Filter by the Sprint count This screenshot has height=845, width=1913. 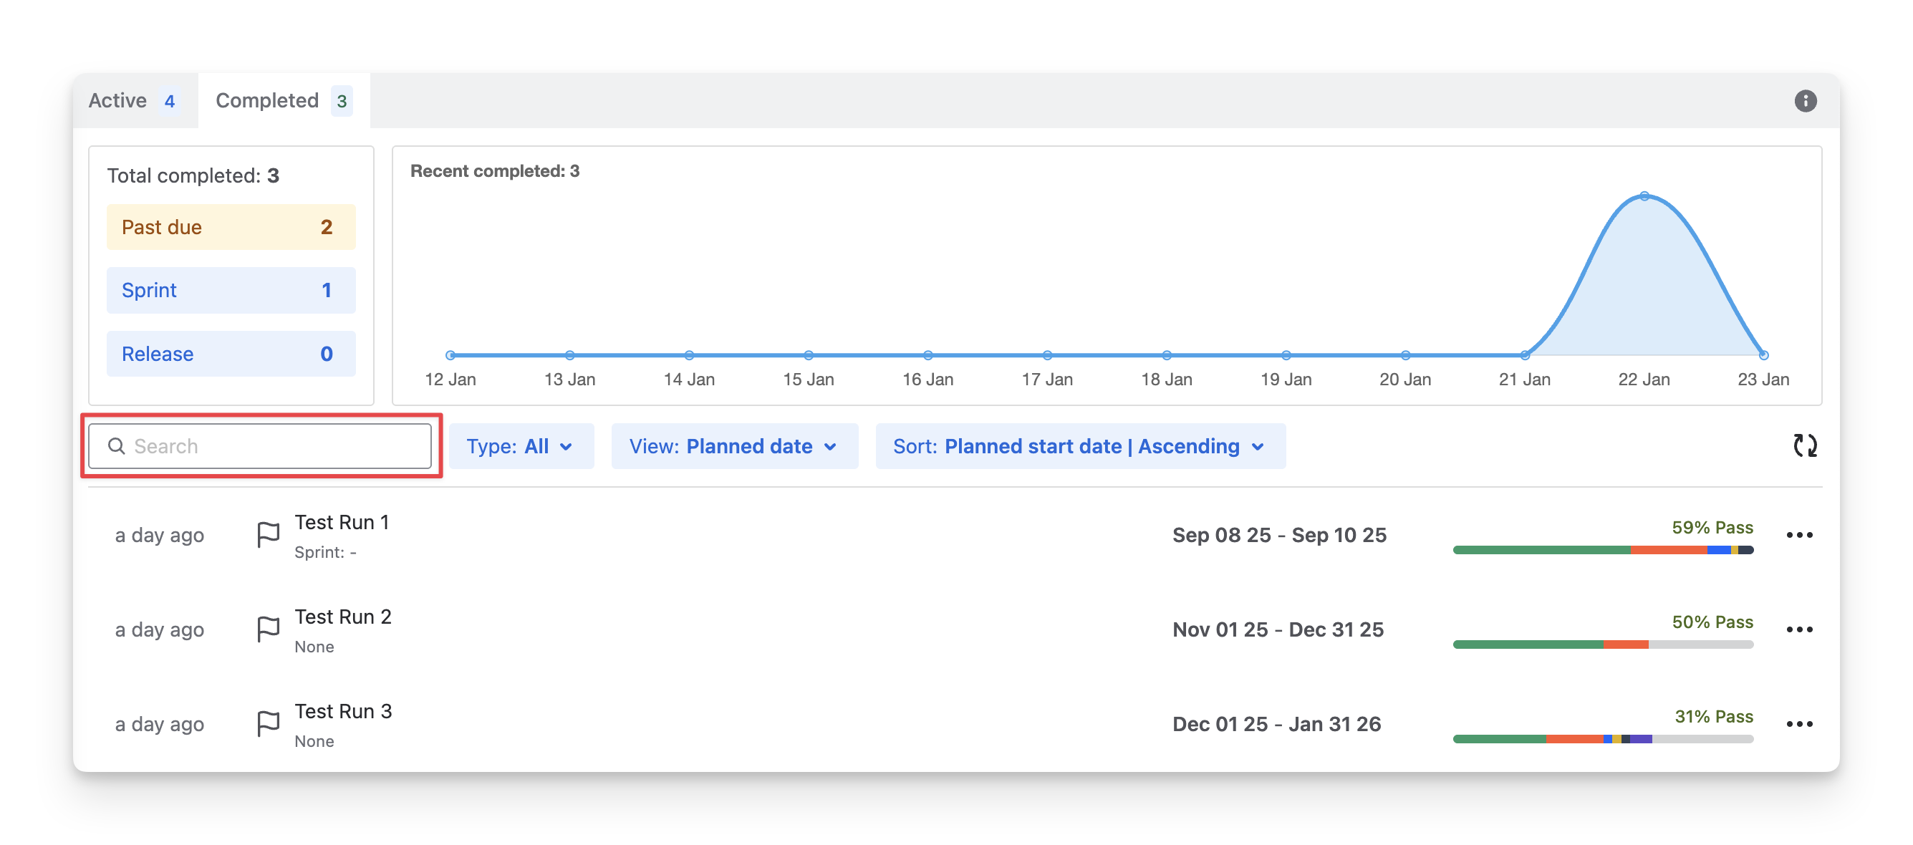click(231, 290)
